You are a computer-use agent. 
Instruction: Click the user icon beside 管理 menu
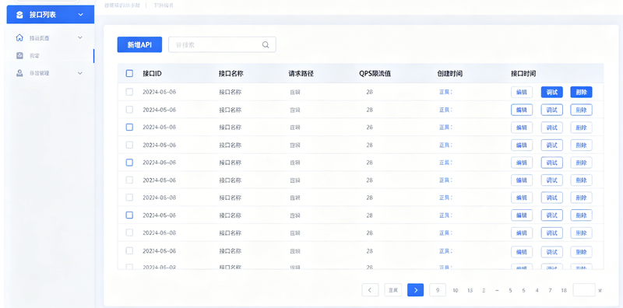[x=19, y=73]
